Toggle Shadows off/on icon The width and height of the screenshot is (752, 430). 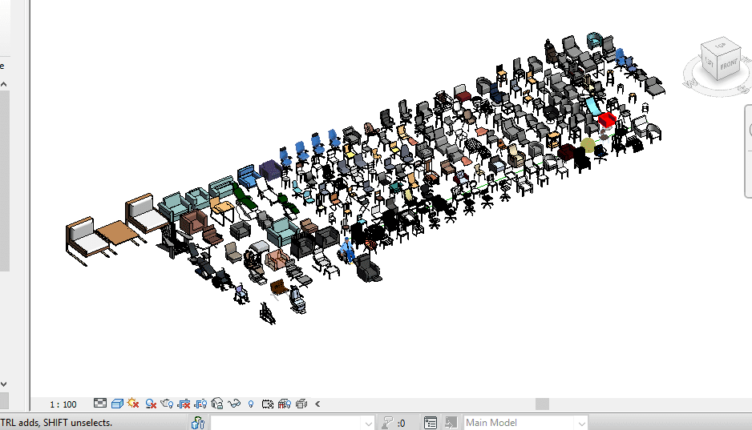pyautogui.click(x=151, y=404)
